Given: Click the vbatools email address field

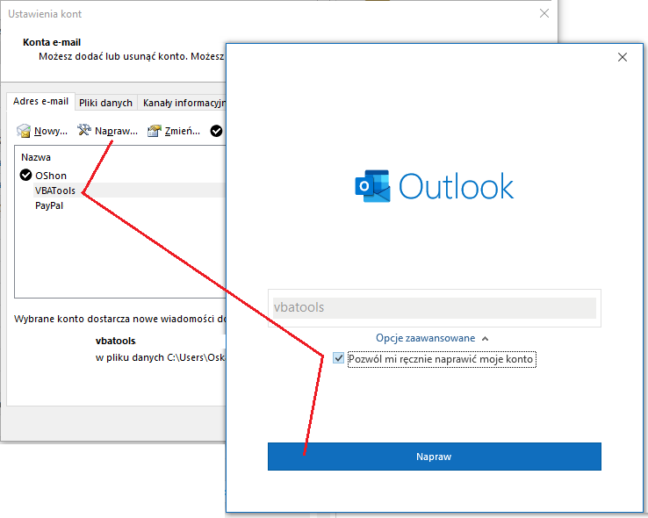Looking at the screenshot, I should point(435,308).
